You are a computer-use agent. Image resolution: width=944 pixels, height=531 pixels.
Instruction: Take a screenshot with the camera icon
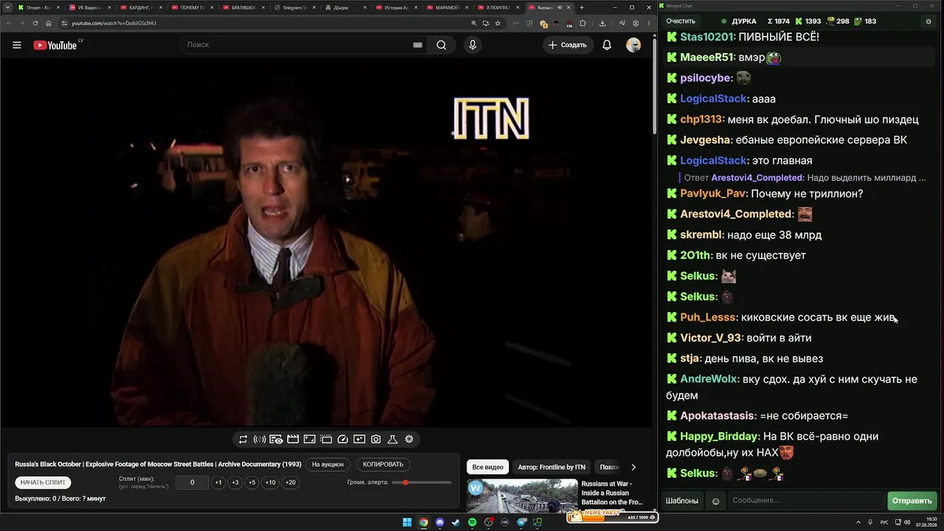(x=376, y=440)
